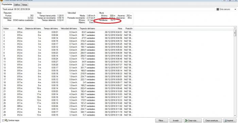Click altitude 814 m in row 3
Image resolution: width=238 pixels, height=123 pixels.
coord(20,38)
